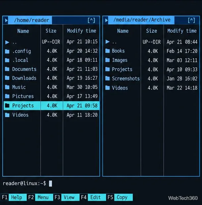
Task: Click the Pictures folder icon
Action: [x=7, y=96]
